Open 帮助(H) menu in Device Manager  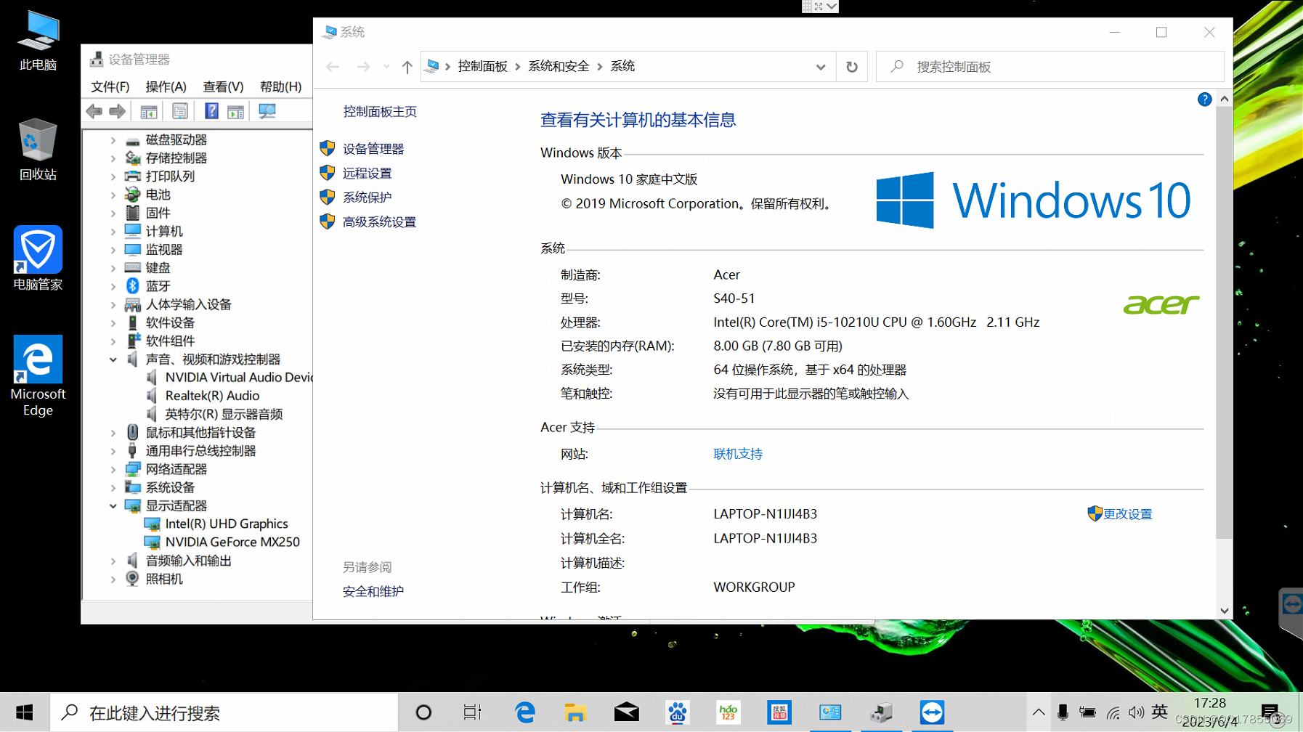(280, 86)
